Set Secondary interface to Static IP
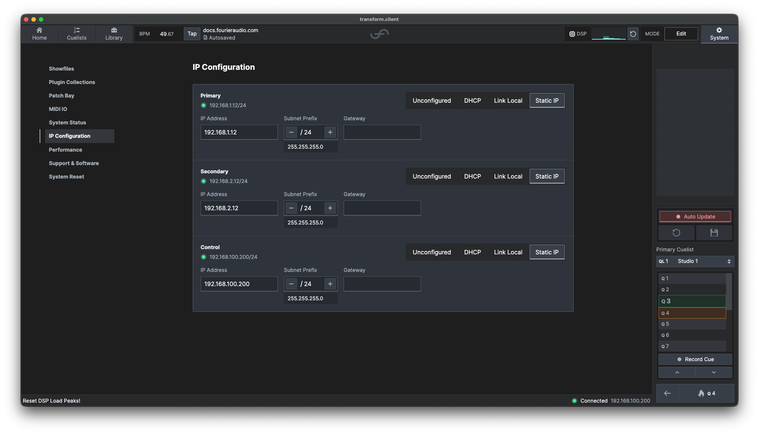759x434 pixels. pyautogui.click(x=547, y=176)
